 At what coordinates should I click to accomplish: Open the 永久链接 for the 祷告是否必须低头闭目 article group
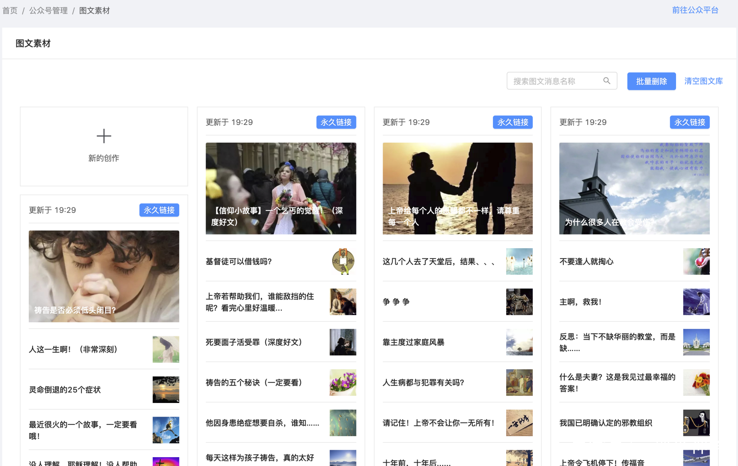(159, 210)
